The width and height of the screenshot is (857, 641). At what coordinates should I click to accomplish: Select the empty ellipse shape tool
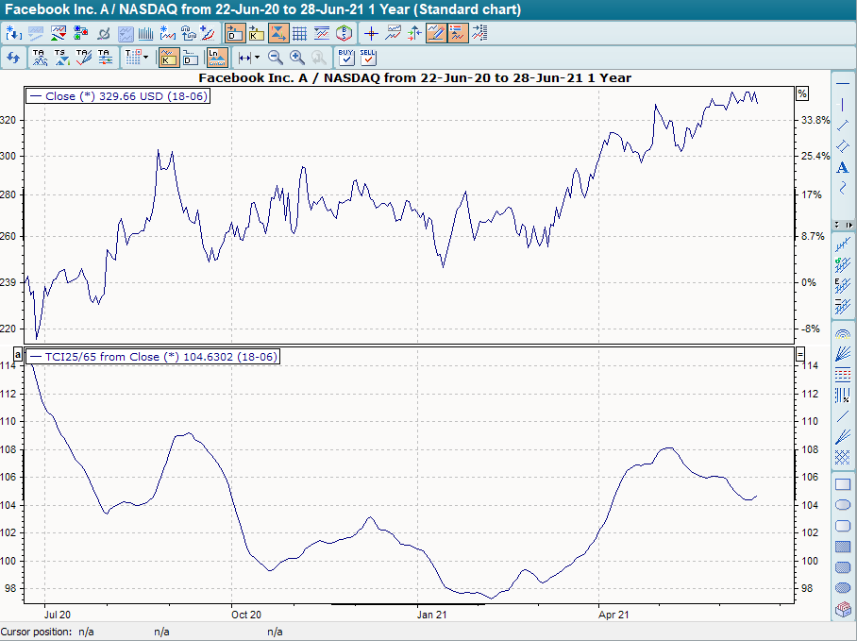(843, 505)
